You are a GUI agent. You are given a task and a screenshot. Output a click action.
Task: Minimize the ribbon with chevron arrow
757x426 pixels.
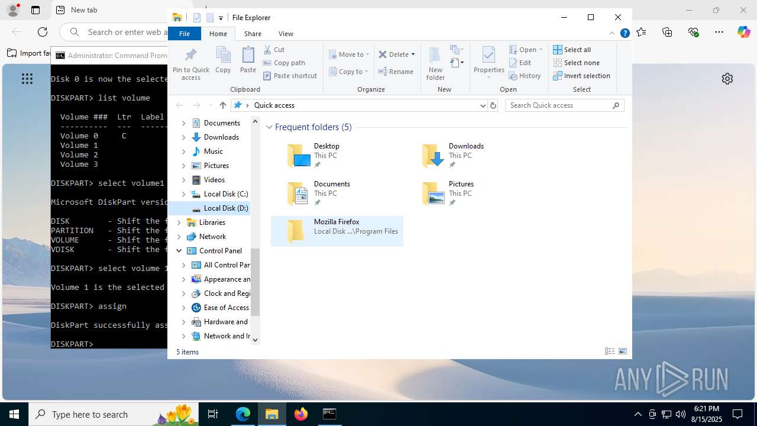point(612,34)
